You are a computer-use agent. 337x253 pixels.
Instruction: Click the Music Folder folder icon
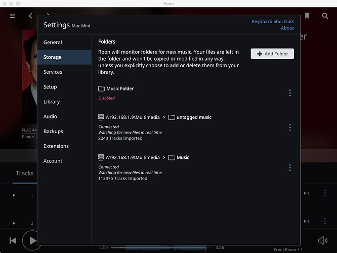coord(101,89)
